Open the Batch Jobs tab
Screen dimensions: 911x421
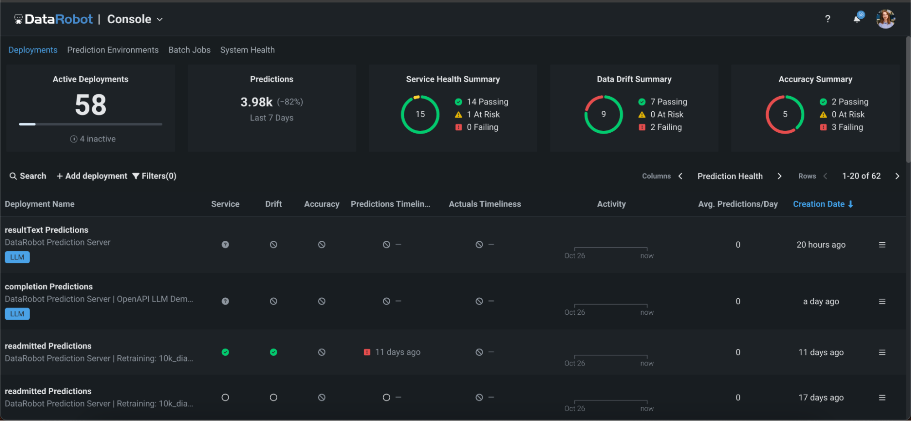pyautogui.click(x=189, y=50)
